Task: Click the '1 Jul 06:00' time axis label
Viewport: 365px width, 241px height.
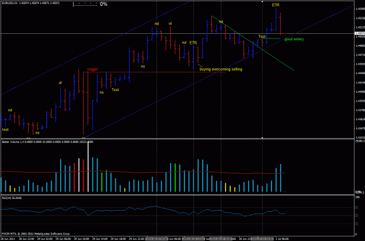Action: [282, 239]
